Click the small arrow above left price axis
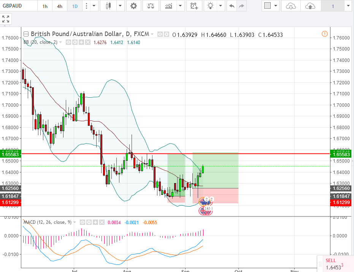 [5, 26]
